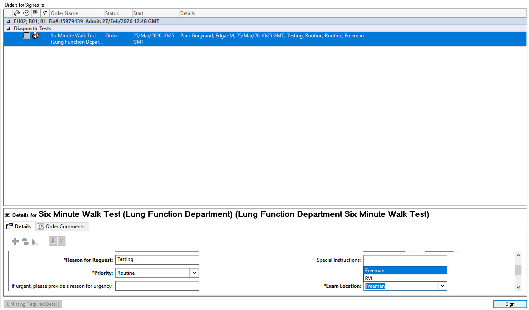Click the 0 Missing Required Details button
Screen dimensions: 529x310
[x=33, y=304]
